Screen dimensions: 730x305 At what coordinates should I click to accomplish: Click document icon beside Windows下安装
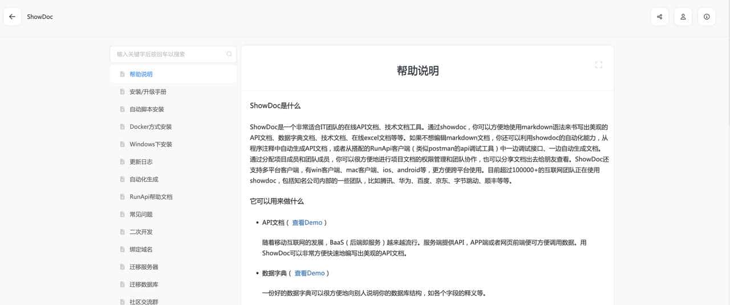(x=122, y=144)
